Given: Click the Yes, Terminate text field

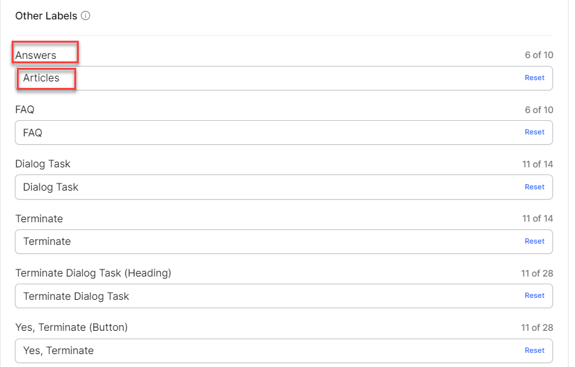Looking at the screenshot, I should [258, 350].
